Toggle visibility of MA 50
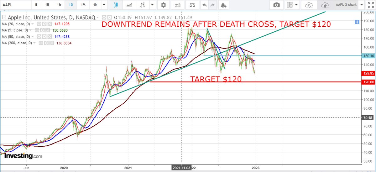The width and height of the screenshot is (376, 172). 39,37
